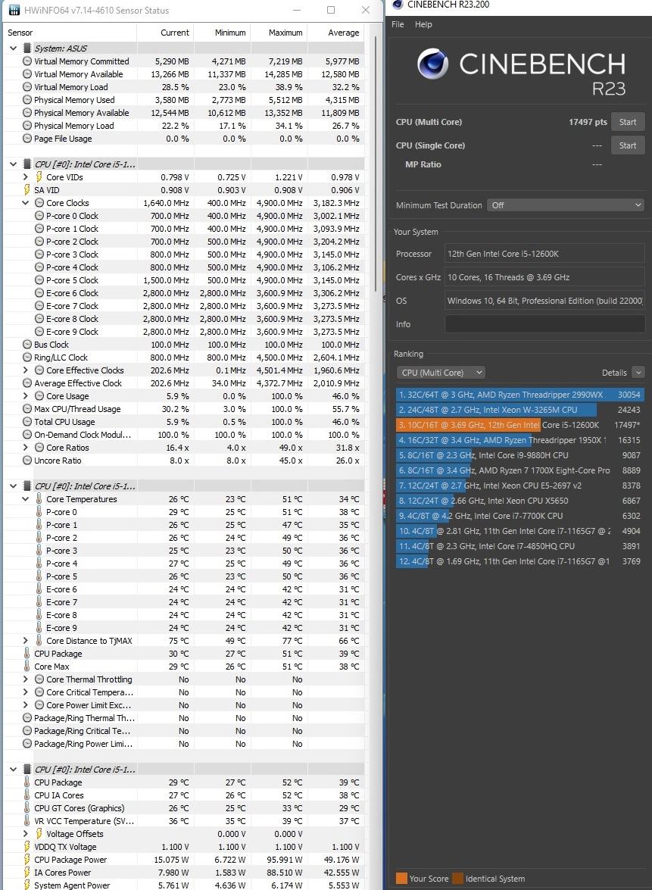Click the clock icon beside E-core 6 Clock
The height and width of the screenshot is (890, 652).
pos(39,293)
